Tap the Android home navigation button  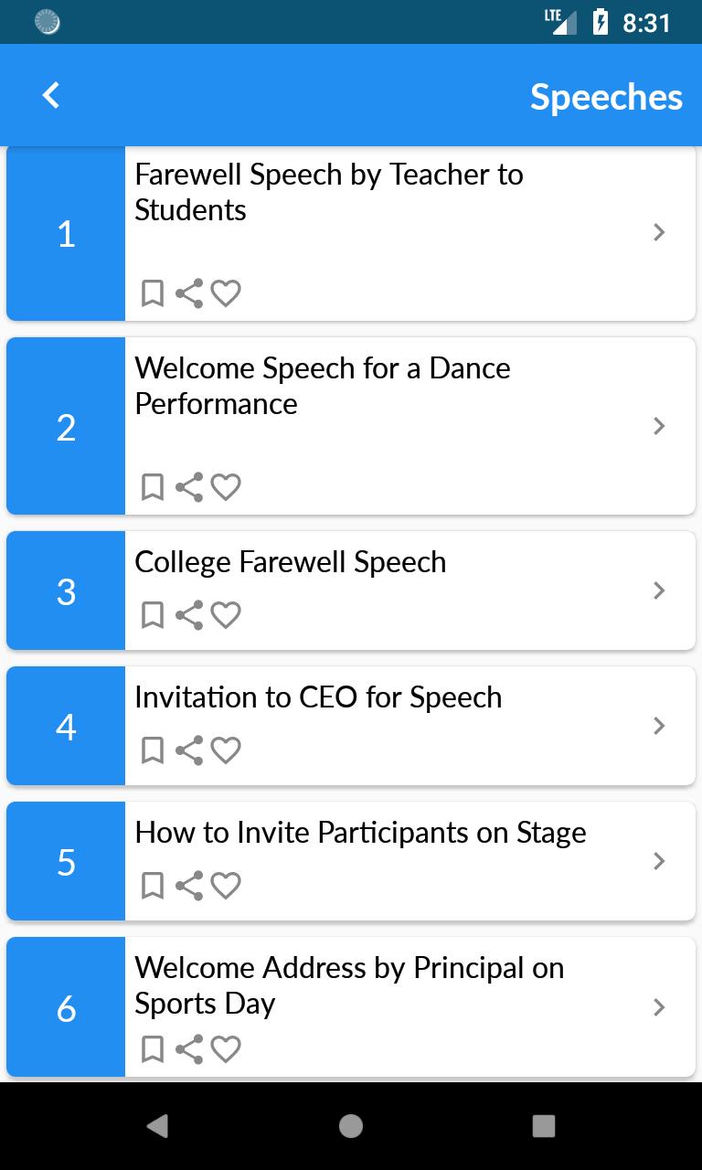pos(351,1126)
